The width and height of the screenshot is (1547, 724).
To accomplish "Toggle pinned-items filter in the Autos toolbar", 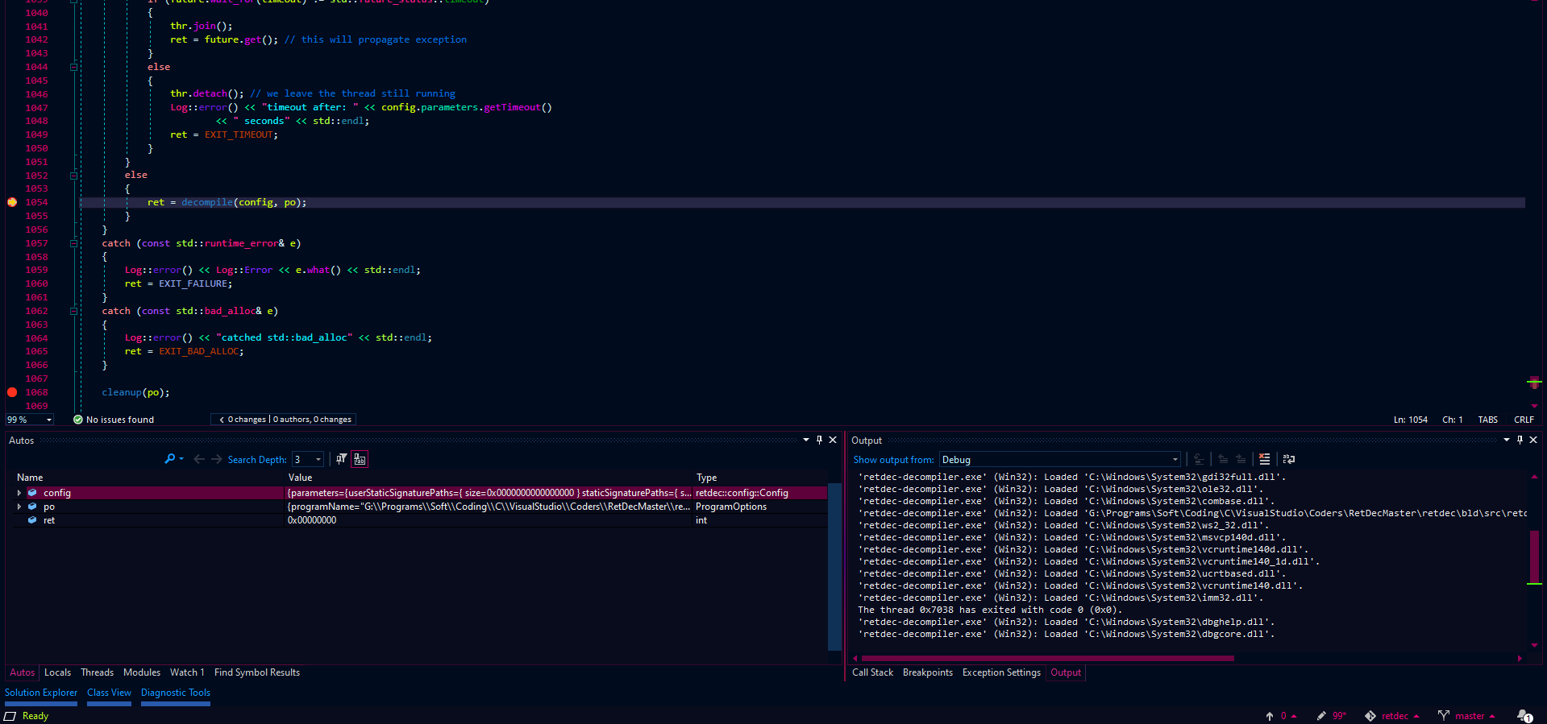I will tap(341, 459).
